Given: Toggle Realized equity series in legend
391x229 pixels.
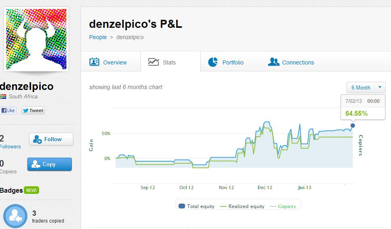Looking at the screenshot, I should (x=242, y=206).
